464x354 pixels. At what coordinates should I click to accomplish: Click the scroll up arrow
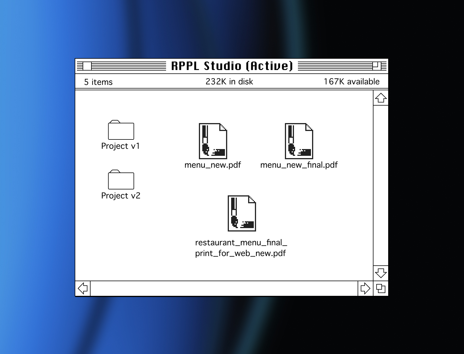381,98
